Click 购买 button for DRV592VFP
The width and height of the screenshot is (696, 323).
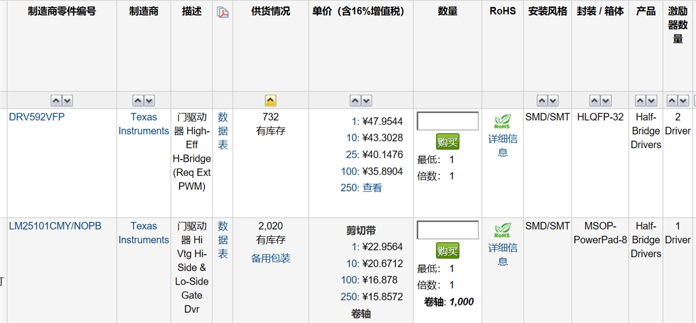(x=448, y=141)
